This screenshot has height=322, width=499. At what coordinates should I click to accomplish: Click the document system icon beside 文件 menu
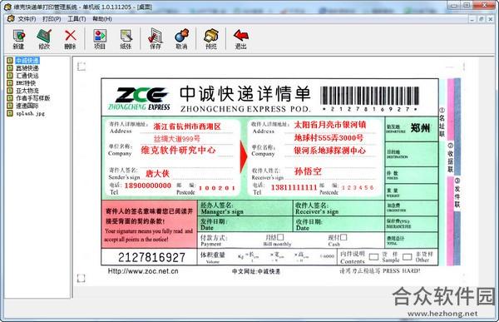point(11,18)
